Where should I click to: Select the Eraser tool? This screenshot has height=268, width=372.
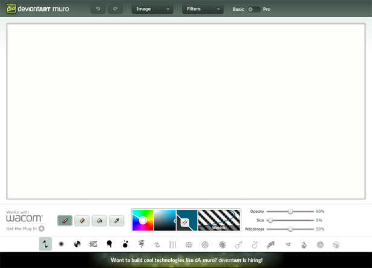(x=82, y=221)
